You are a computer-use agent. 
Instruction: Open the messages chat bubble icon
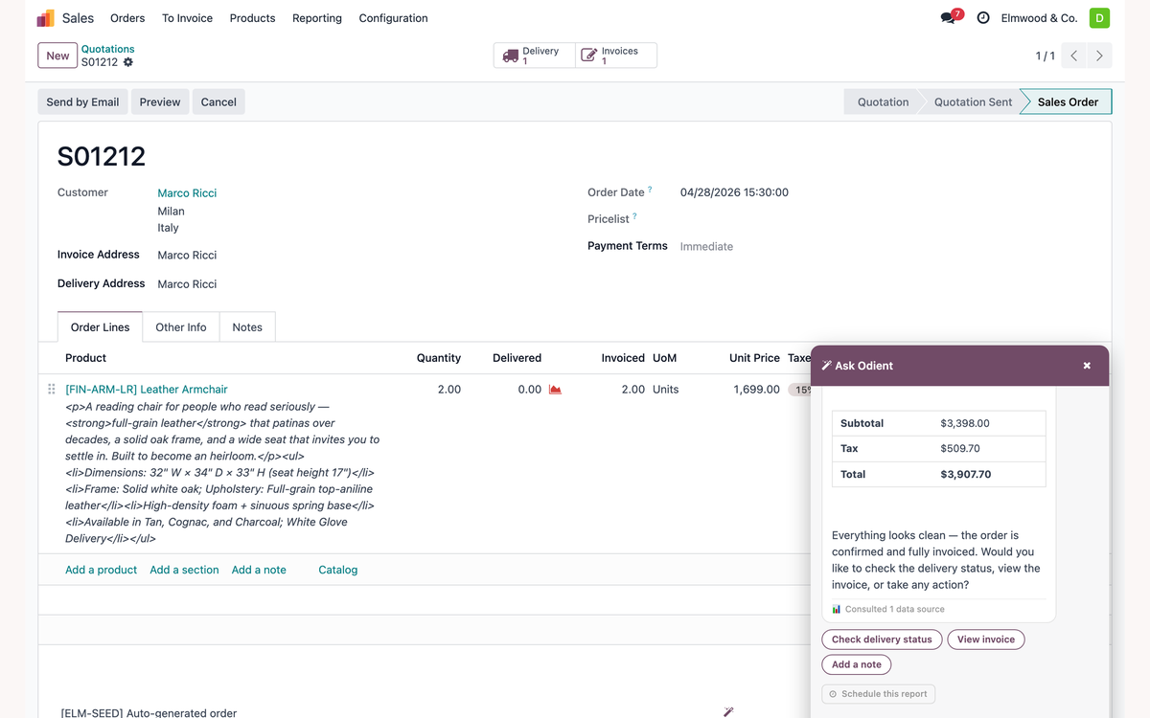[x=949, y=18]
